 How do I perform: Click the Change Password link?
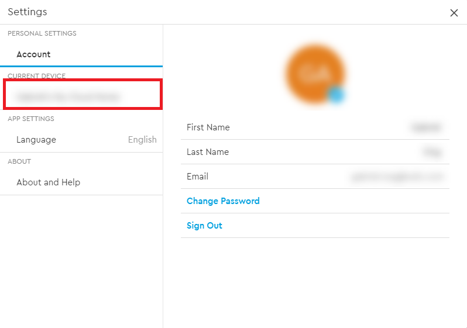223,201
